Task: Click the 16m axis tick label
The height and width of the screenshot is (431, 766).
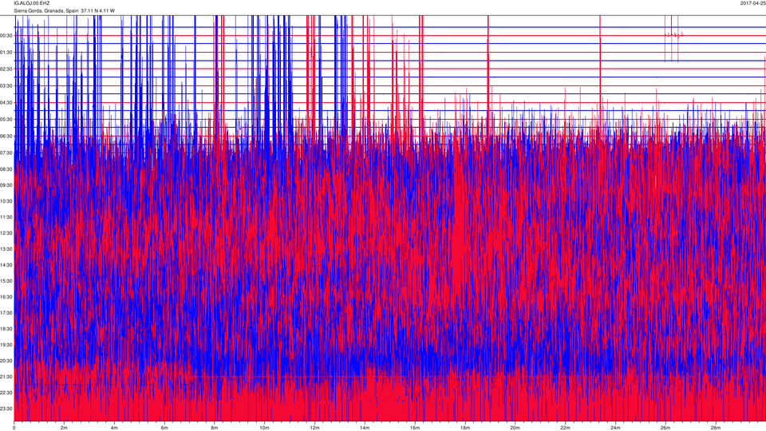Action: tap(415, 428)
